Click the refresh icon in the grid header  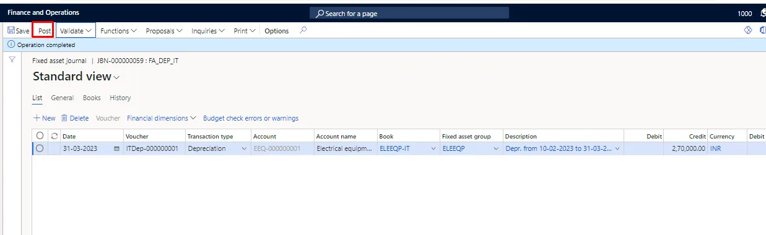click(54, 136)
